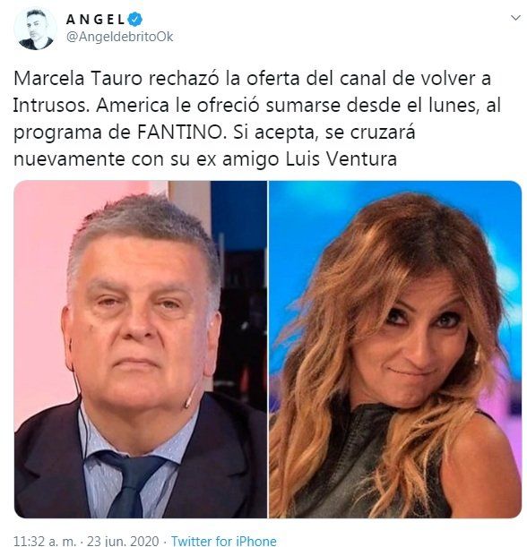Click the 11:32 a. m. timestamp
This screenshot has height=547, width=527.
pyautogui.click(x=44, y=541)
